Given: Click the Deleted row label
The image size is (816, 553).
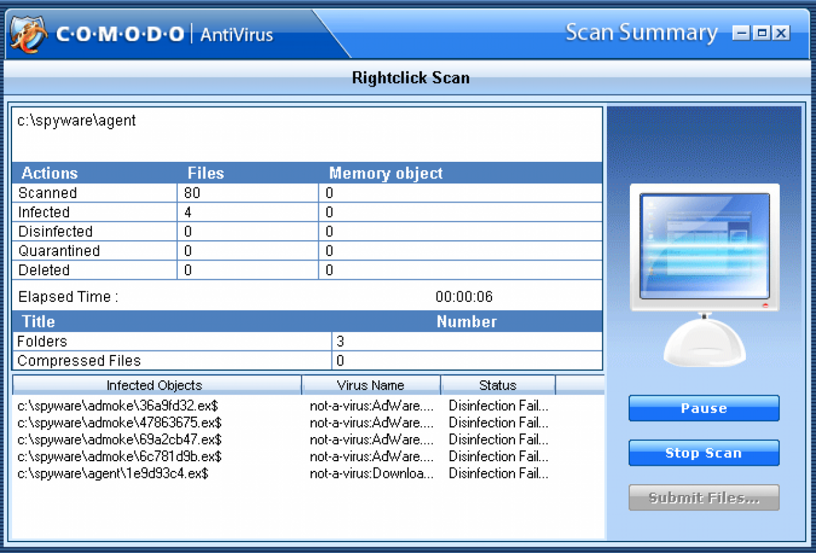Looking at the screenshot, I should 44,270.
